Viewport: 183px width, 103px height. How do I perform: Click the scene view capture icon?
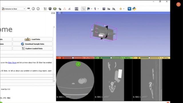[109, 9]
